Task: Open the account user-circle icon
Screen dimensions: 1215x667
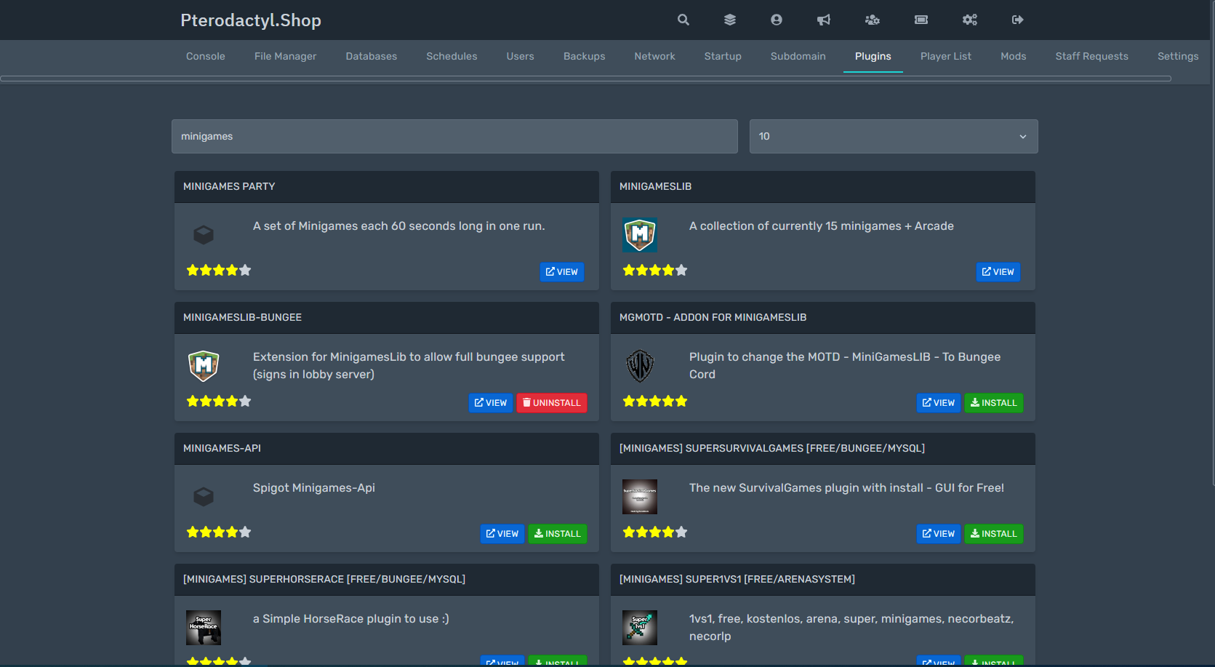Action: click(777, 20)
